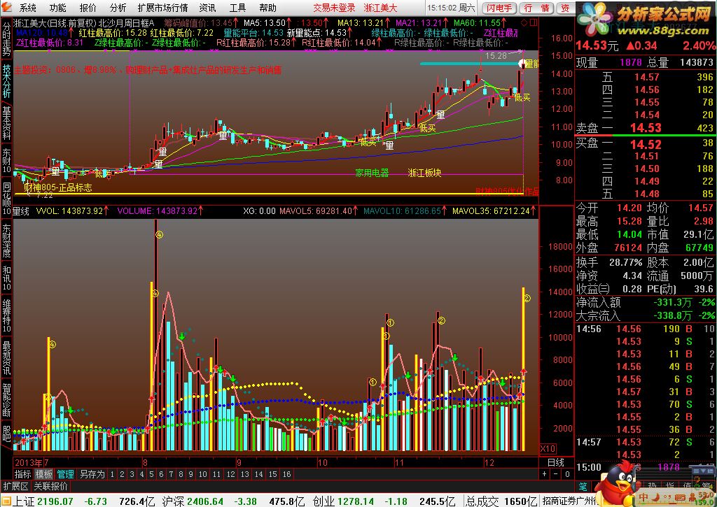The image size is (717, 507).
Task: Click the 0 reset button below the chart
Action: coord(567,474)
